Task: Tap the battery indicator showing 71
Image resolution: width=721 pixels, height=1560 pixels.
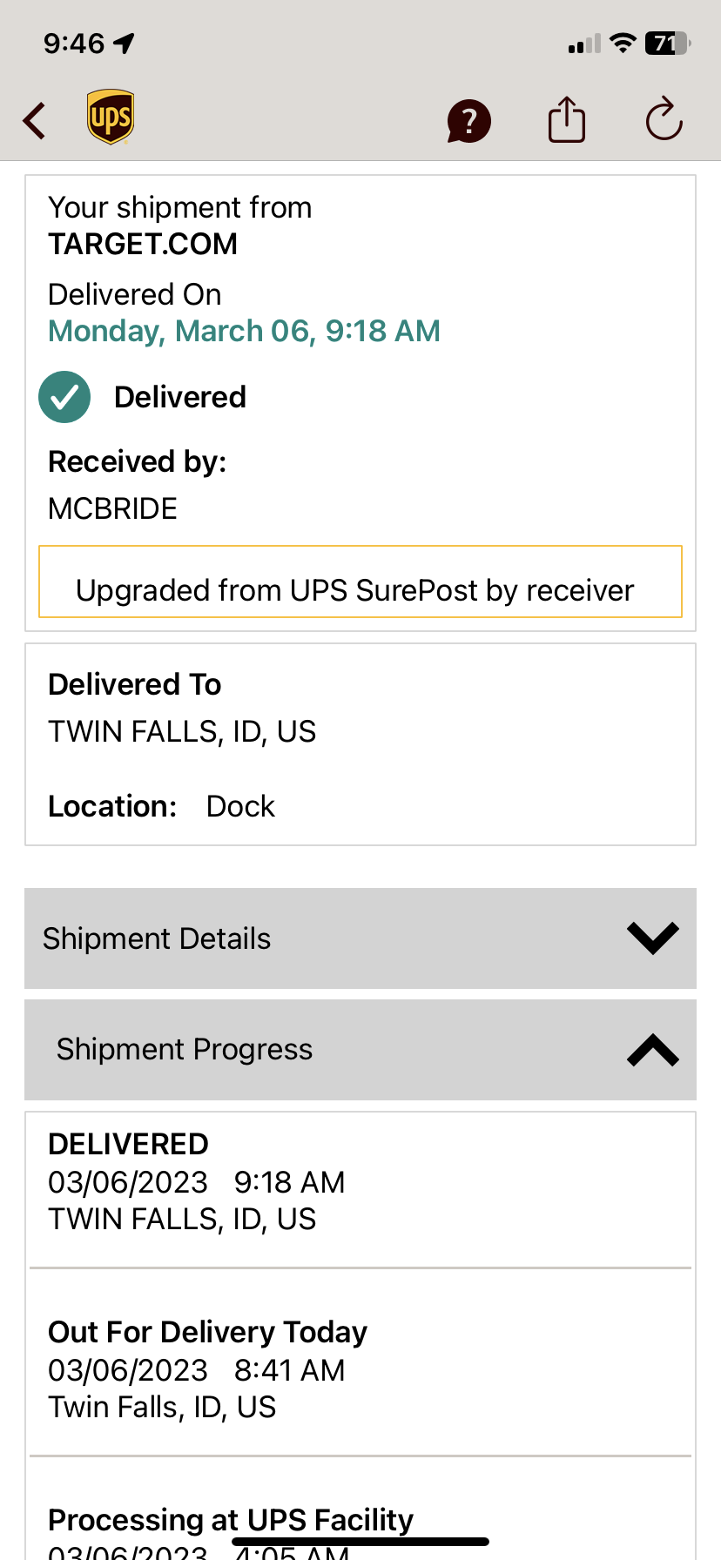Action: click(667, 42)
